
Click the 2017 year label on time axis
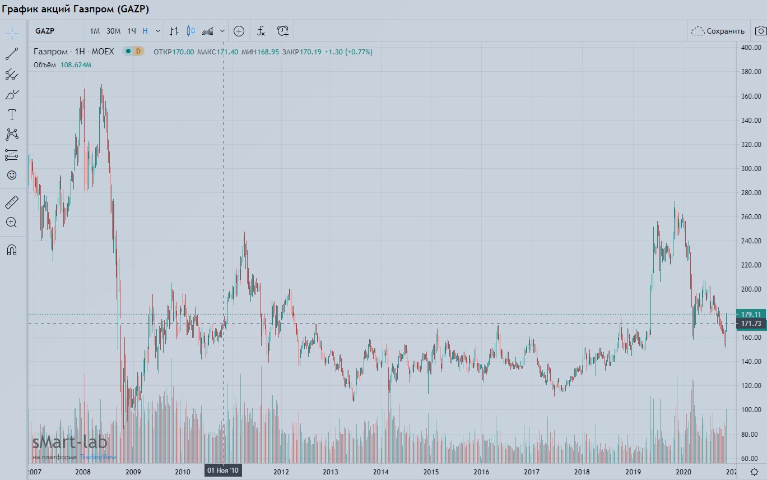[532, 472]
